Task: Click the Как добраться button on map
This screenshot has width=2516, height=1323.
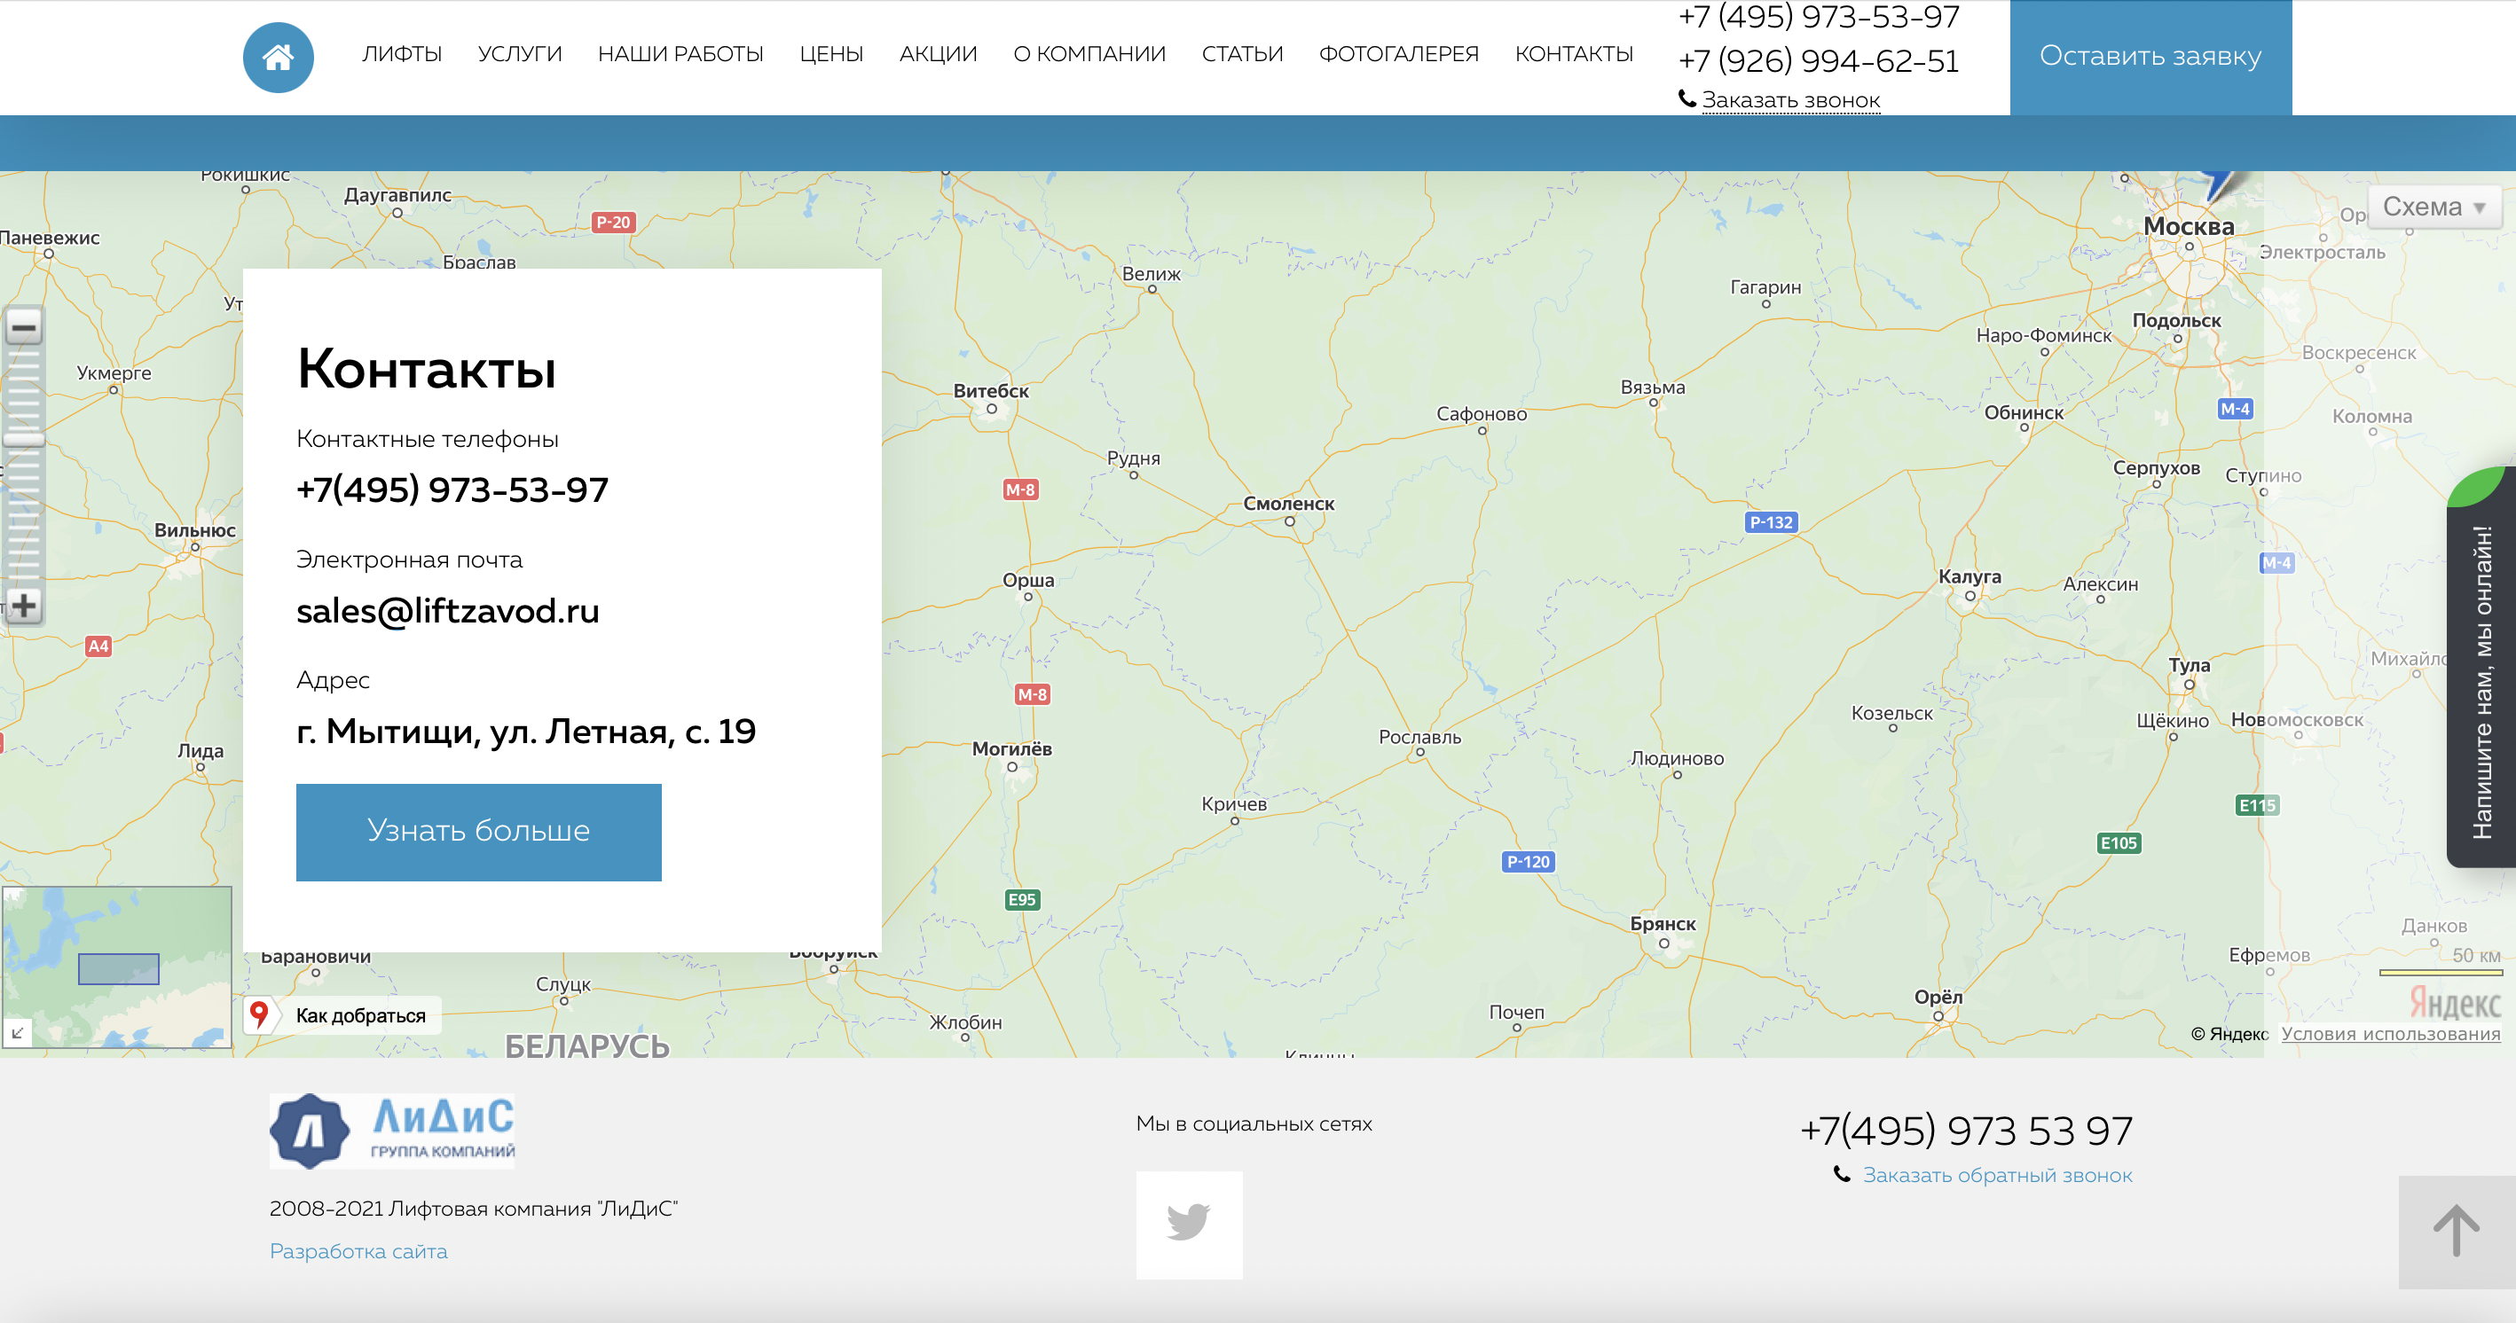Action: coord(342,1015)
